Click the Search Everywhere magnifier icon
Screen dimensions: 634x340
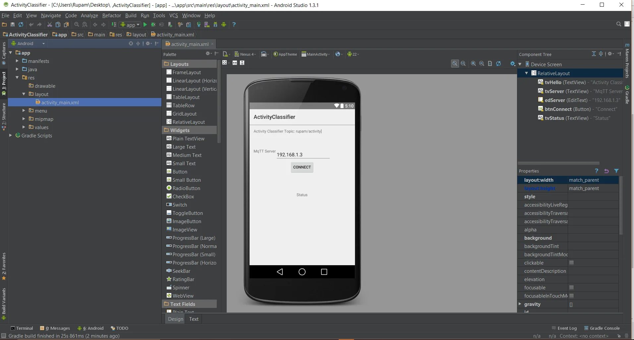(618, 24)
